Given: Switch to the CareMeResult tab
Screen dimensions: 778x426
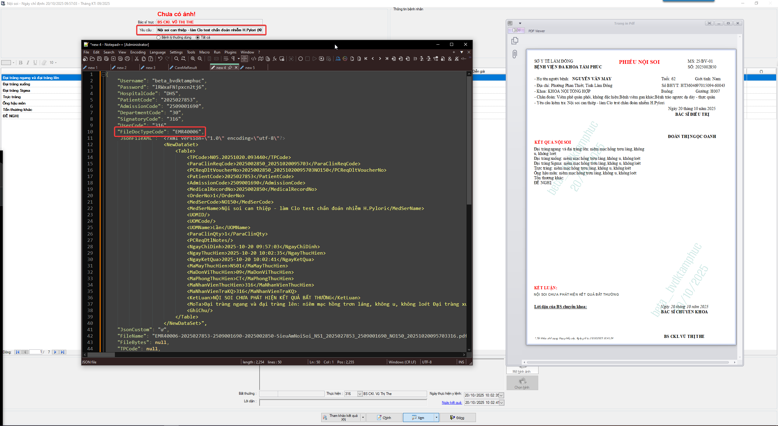Looking at the screenshot, I should (x=185, y=68).
